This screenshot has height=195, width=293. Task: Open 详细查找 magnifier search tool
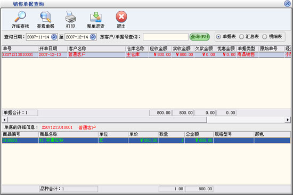pyautogui.click(x=20, y=19)
